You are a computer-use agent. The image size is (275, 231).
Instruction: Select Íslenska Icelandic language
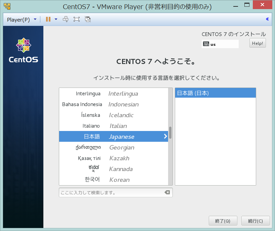pos(114,115)
